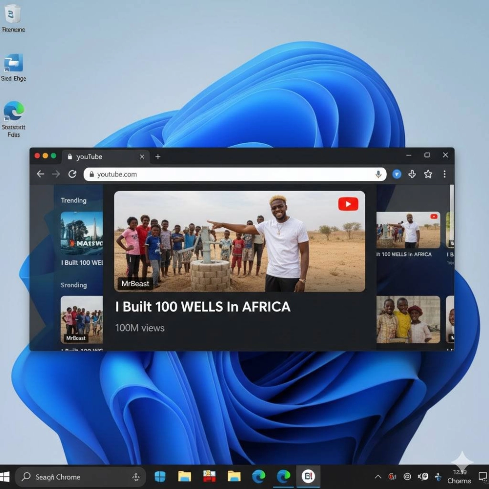Image resolution: width=489 pixels, height=489 pixels.
Task: Click the browser back arrow
Action: pos(41,174)
